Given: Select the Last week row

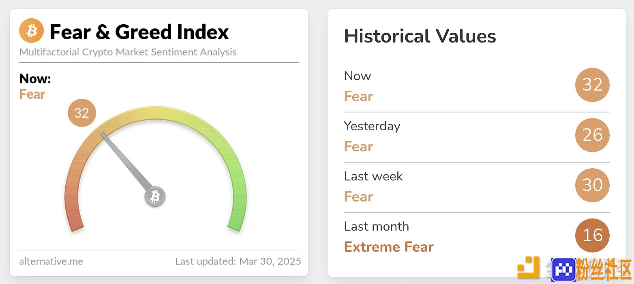Looking at the screenshot, I should tap(477, 187).
